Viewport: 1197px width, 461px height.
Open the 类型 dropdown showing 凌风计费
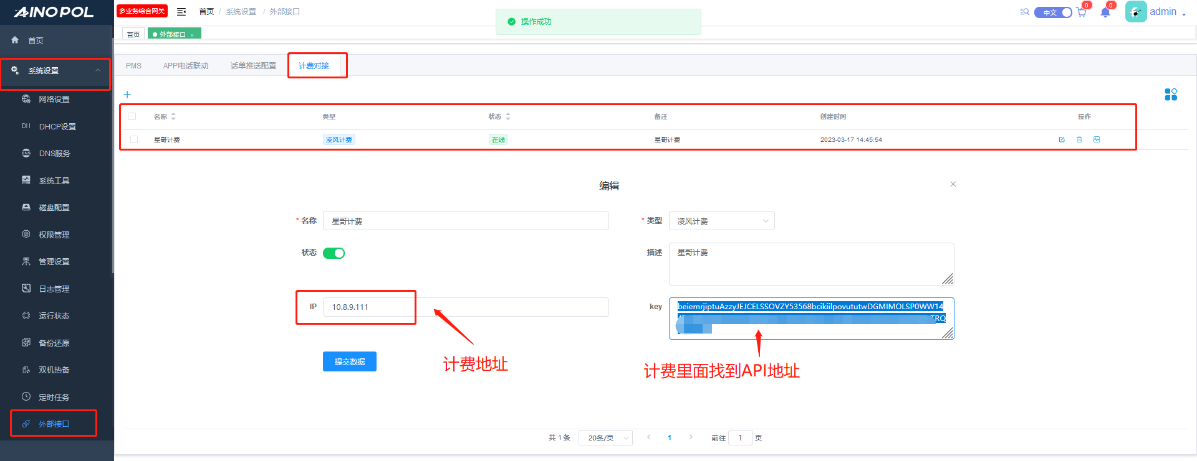(x=721, y=221)
